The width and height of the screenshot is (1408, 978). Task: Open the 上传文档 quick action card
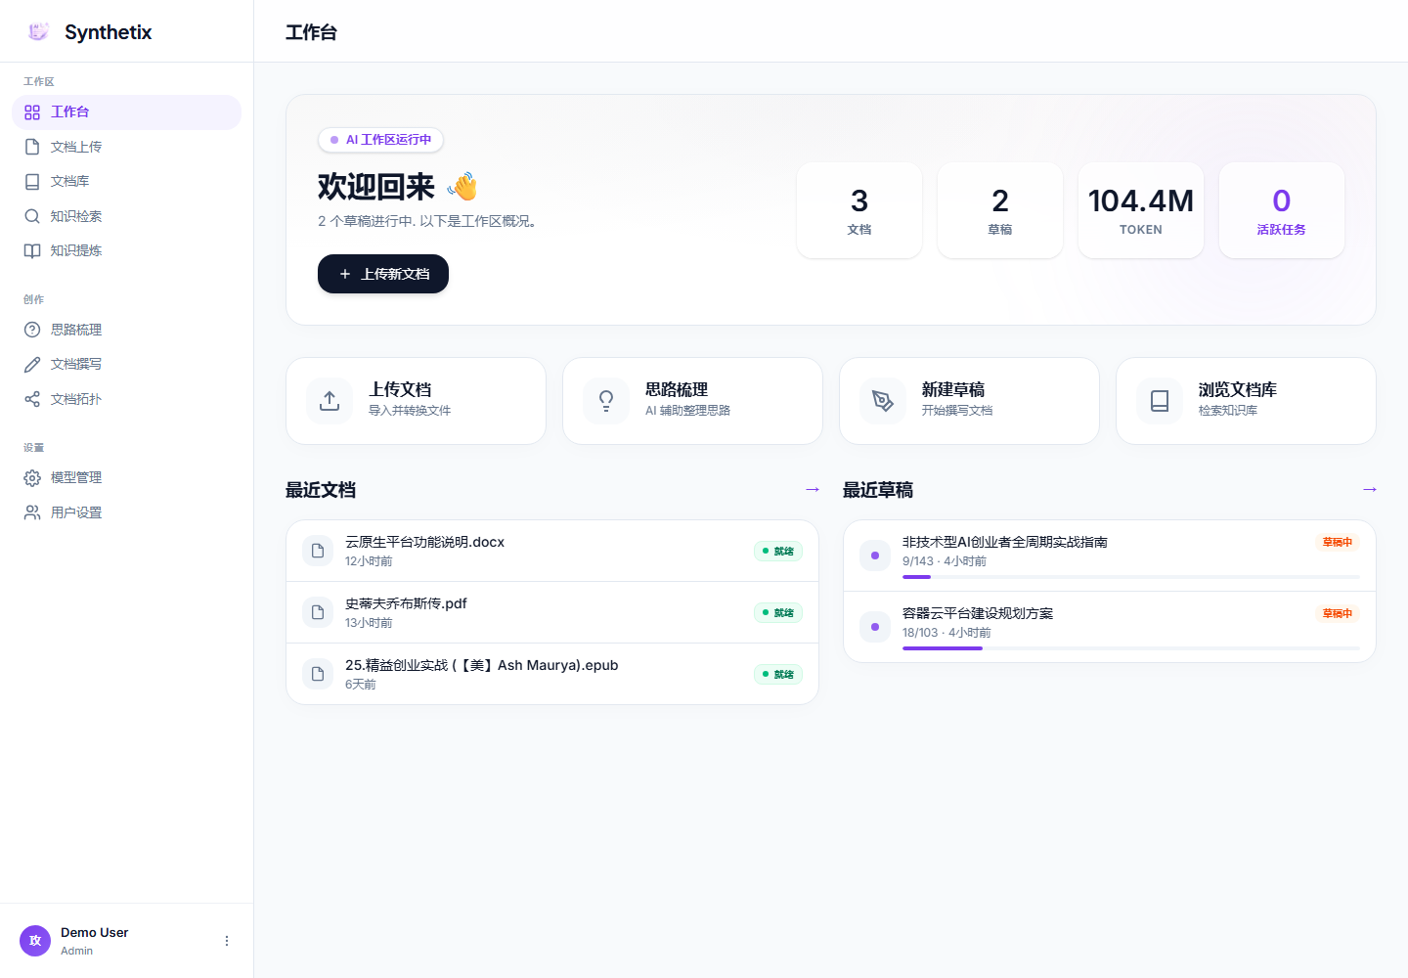(416, 401)
